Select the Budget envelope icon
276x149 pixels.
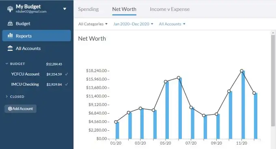tap(10, 24)
